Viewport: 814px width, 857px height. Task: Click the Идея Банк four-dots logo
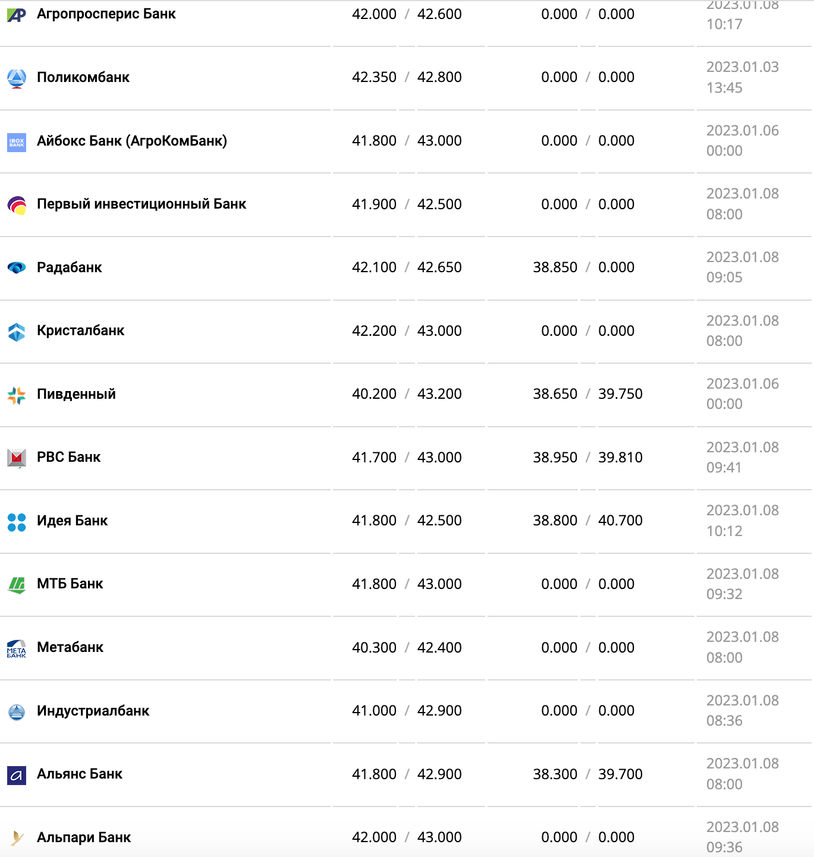(x=17, y=522)
